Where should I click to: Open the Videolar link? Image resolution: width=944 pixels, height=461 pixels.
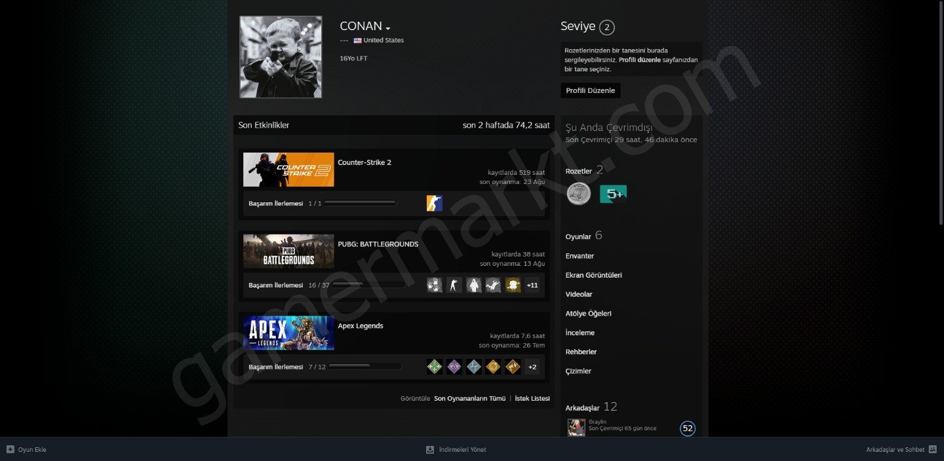click(579, 294)
